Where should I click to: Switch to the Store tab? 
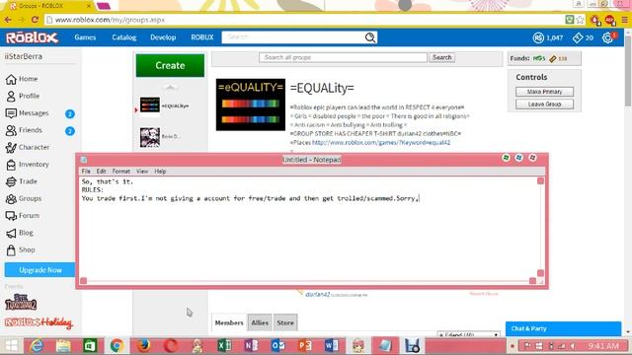285,322
